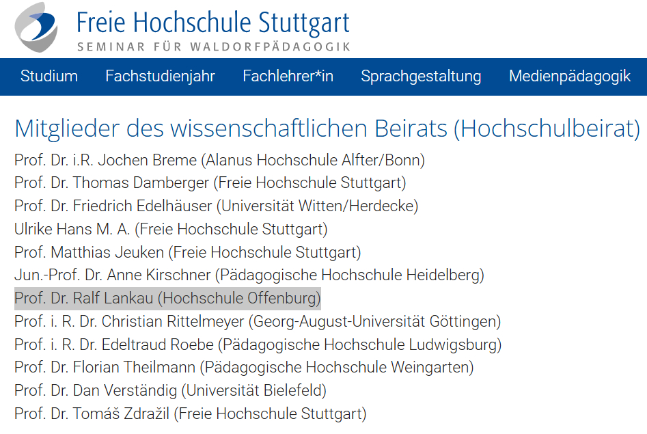Click the Ulrike Hans M. A. entry
Viewport: 647px width, 434px height.
171,229
